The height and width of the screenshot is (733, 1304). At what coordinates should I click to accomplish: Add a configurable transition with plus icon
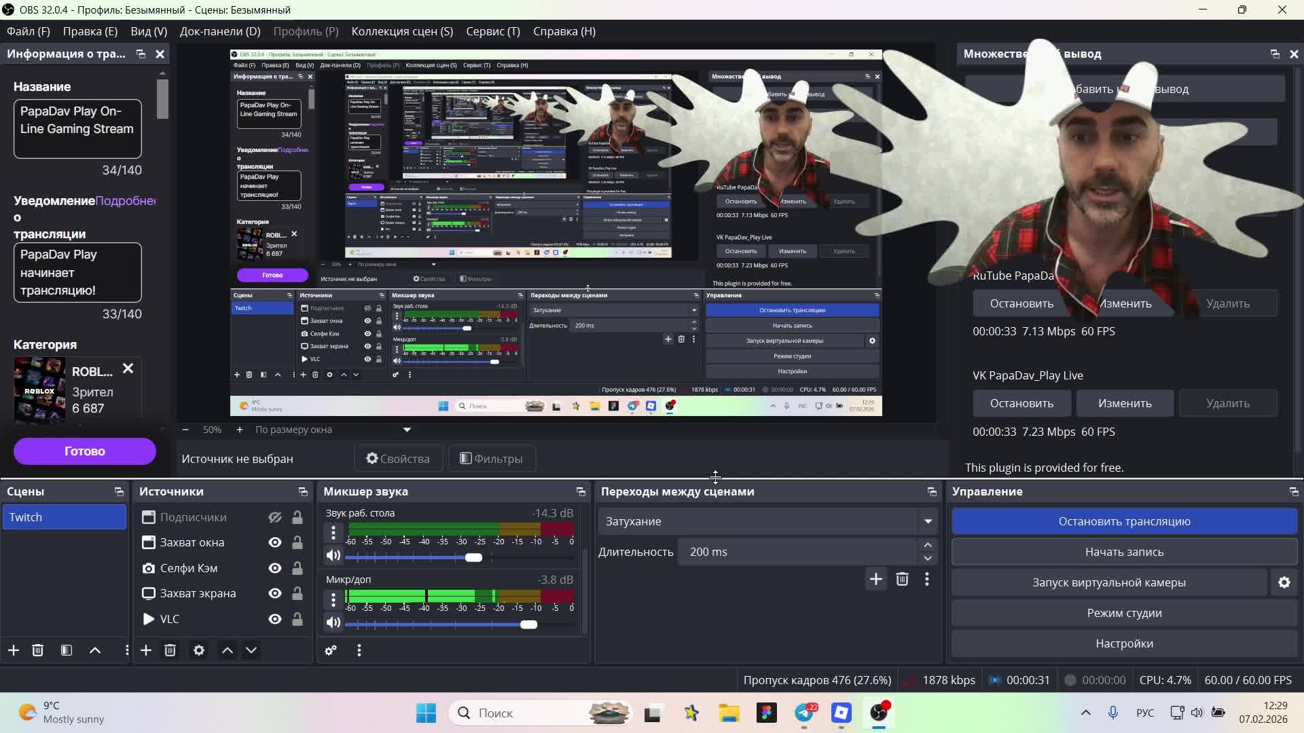tap(875, 579)
